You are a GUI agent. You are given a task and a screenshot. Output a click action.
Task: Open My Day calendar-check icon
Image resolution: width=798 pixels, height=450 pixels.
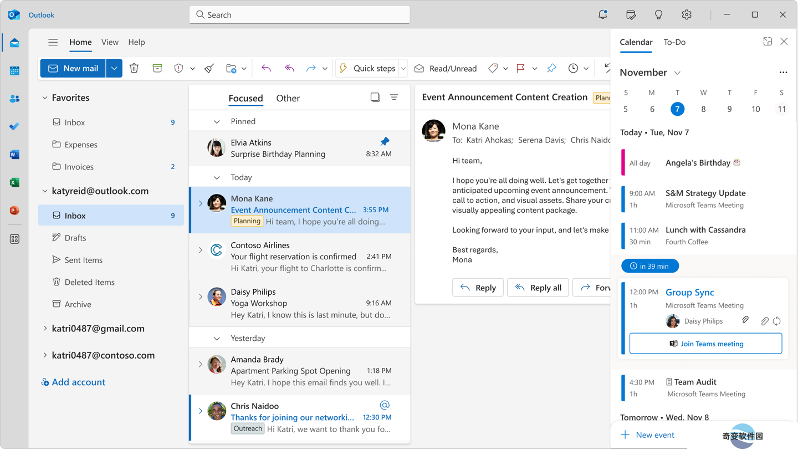[x=631, y=15]
